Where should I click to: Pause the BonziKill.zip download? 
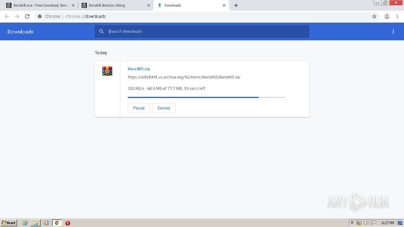coord(139,108)
